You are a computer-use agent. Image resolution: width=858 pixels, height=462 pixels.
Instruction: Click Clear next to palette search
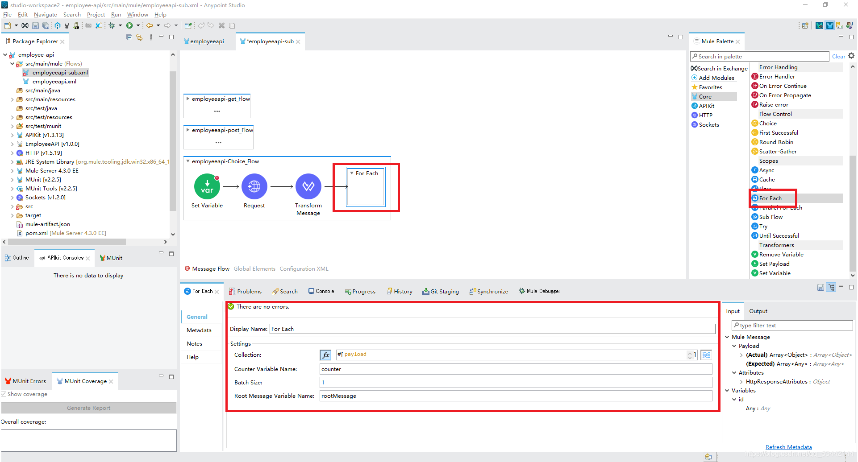(838, 57)
